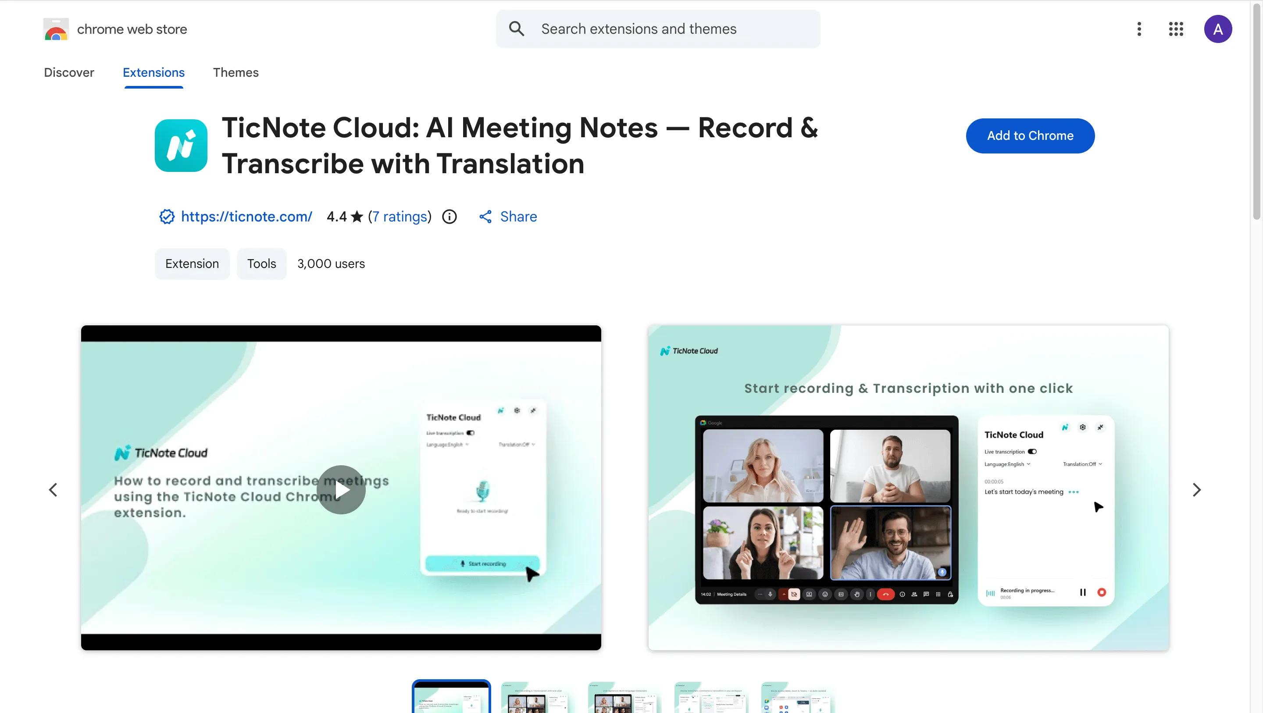
Task: Click the info icon beside the rating
Action: click(449, 216)
